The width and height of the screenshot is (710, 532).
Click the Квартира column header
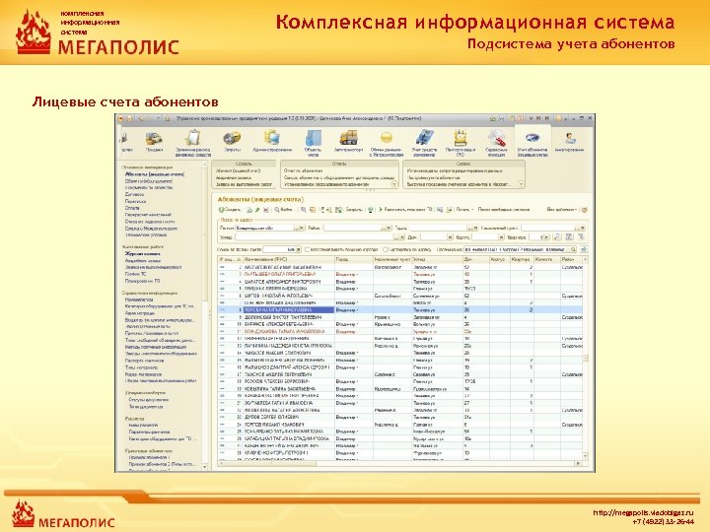[522, 260]
